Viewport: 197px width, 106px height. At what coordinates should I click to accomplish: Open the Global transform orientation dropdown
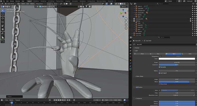(55, 4)
